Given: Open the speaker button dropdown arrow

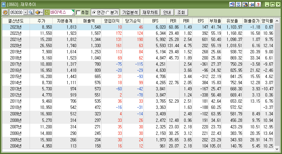Looking at the screenshot, I should point(42,12).
